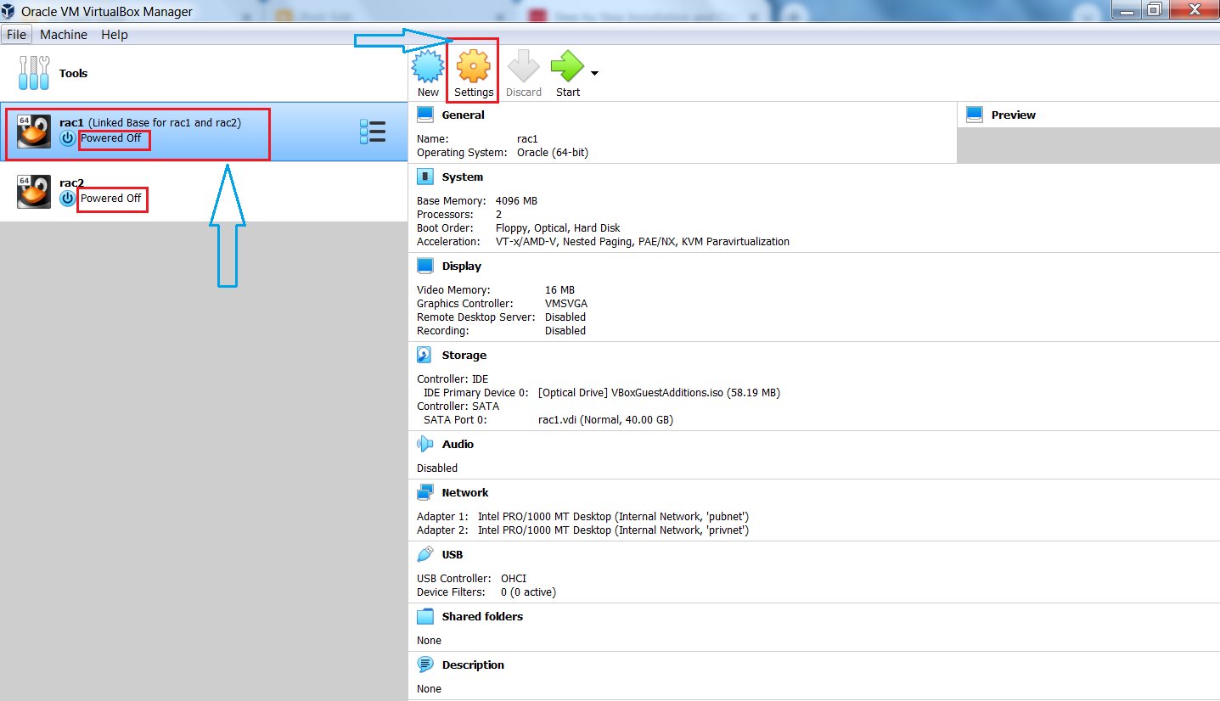Open the Network settings heading link

[x=465, y=492]
